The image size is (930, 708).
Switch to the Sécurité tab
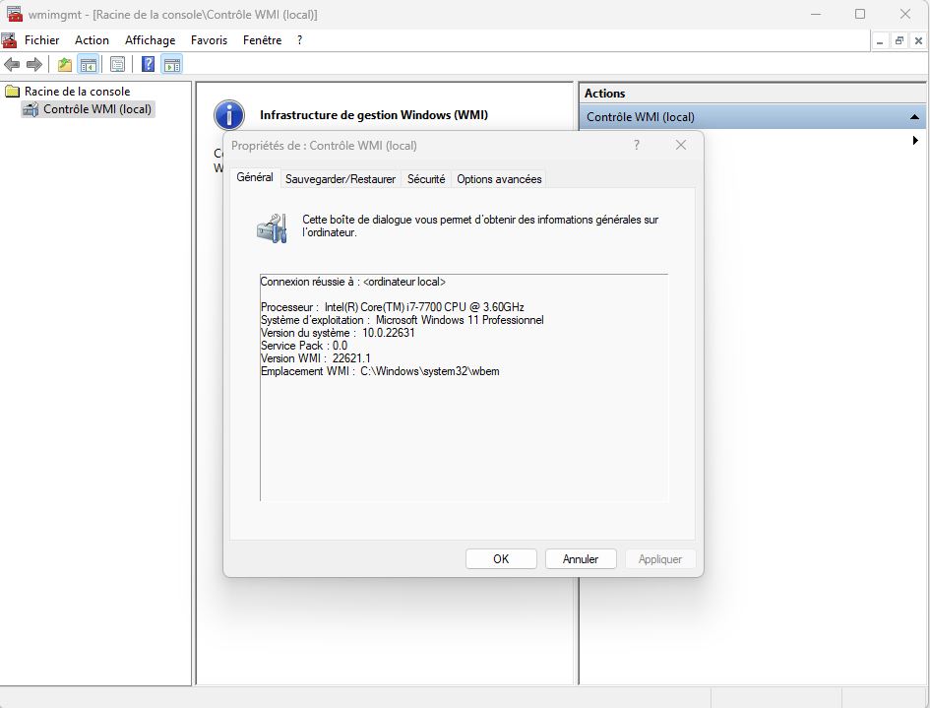tap(426, 179)
